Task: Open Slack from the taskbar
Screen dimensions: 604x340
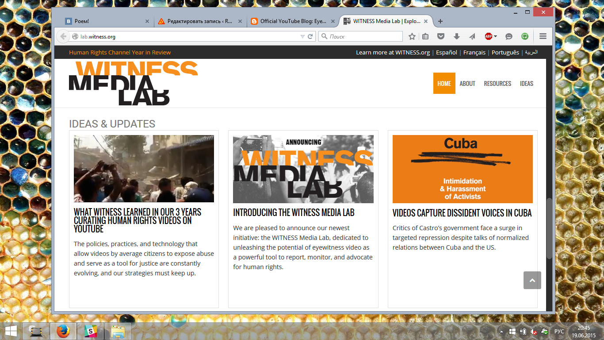Action: (x=91, y=331)
